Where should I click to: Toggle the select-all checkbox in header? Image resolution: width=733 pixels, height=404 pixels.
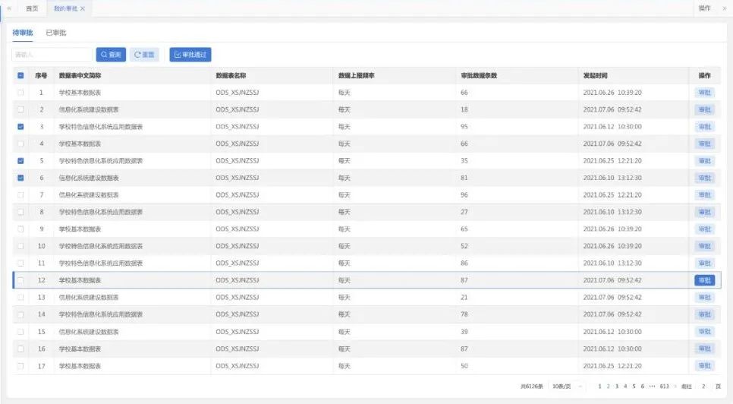(20, 76)
